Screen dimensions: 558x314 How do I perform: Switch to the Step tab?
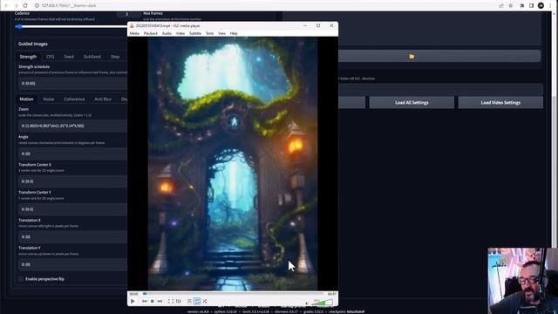tap(115, 57)
